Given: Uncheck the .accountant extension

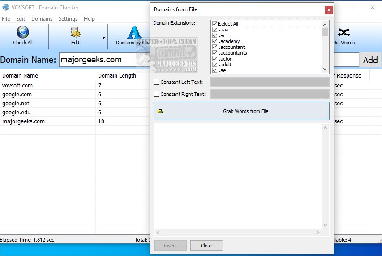Looking at the screenshot, I should (x=215, y=47).
